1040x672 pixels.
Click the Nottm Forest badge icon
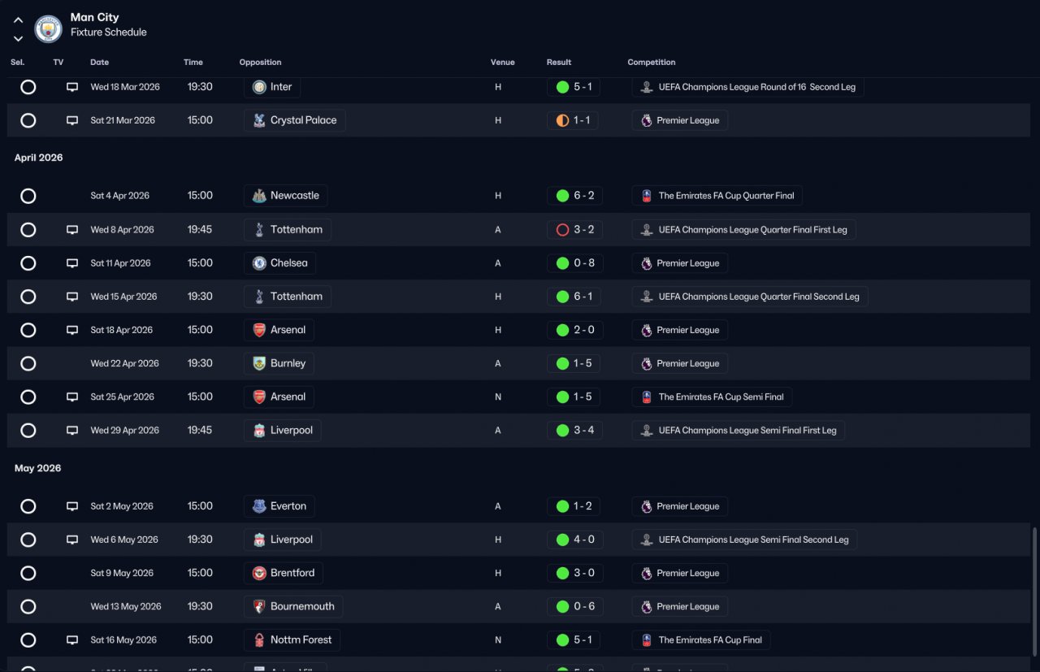(x=259, y=640)
